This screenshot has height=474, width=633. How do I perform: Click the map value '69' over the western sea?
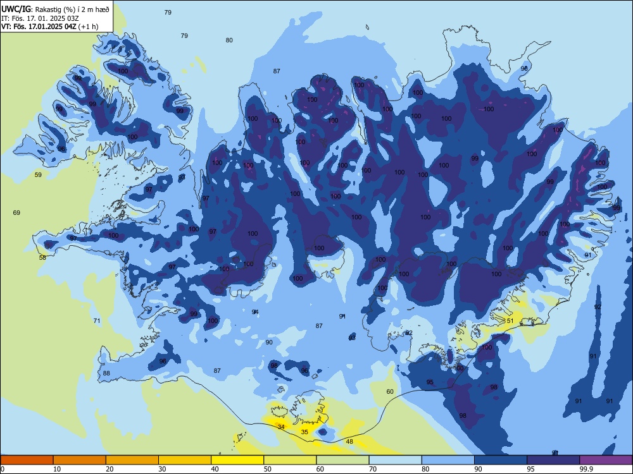(x=16, y=212)
